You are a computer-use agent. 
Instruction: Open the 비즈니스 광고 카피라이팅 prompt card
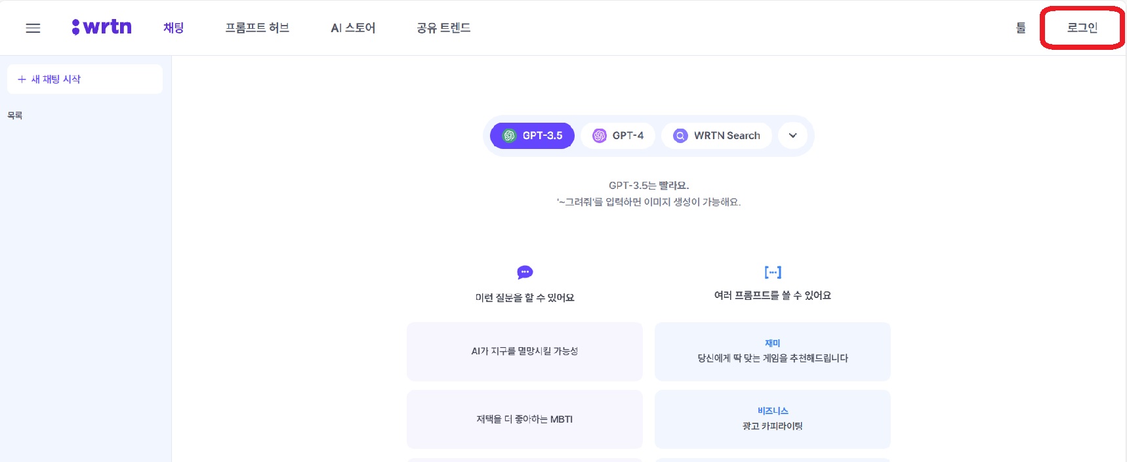(773, 419)
